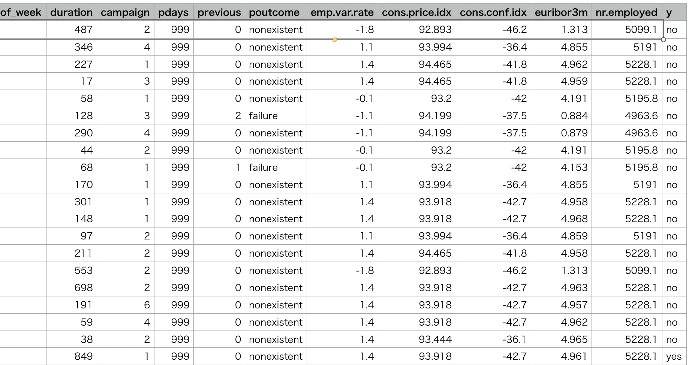Click duration cell with value 211
The width and height of the screenshot is (692, 365).
72,253
